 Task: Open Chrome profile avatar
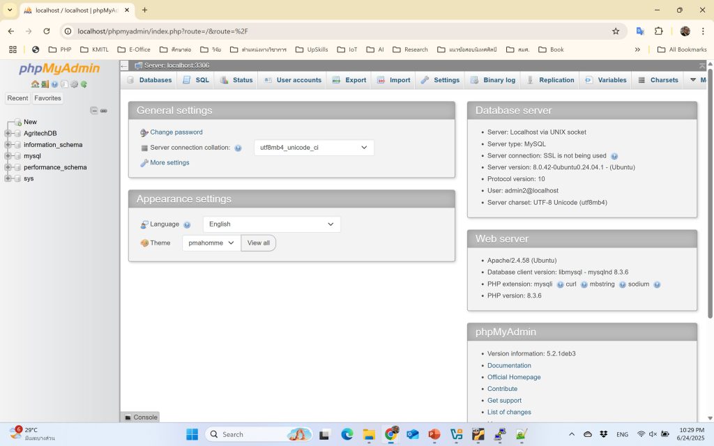click(685, 31)
